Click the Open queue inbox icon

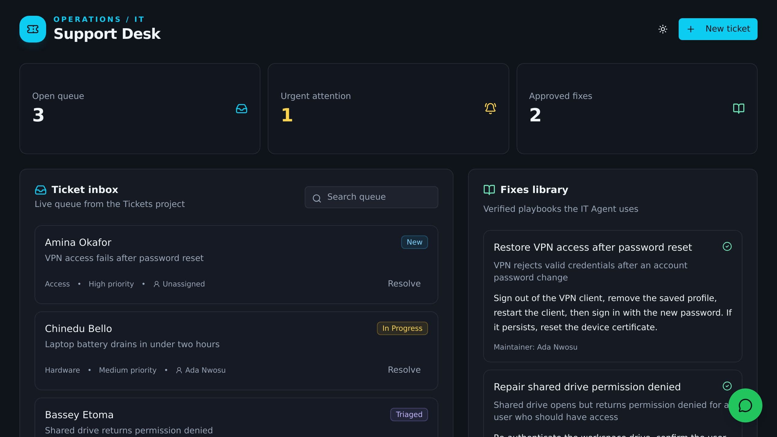(x=242, y=109)
